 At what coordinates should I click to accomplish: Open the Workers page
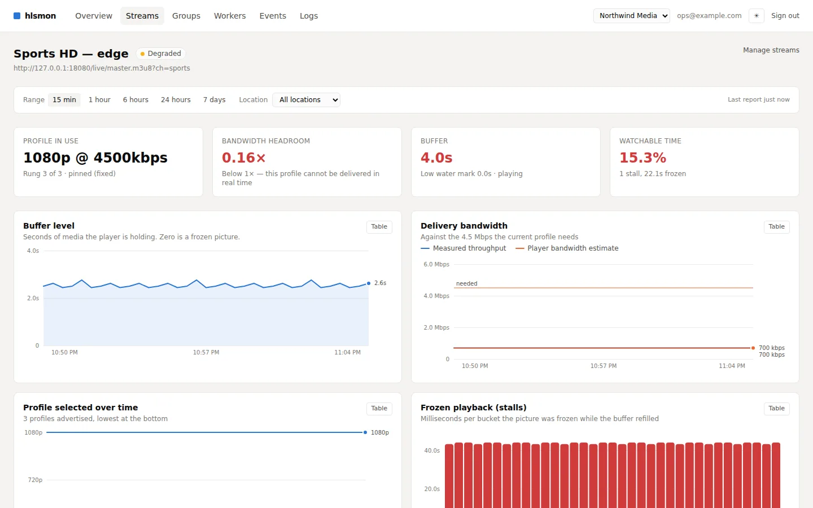230,16
